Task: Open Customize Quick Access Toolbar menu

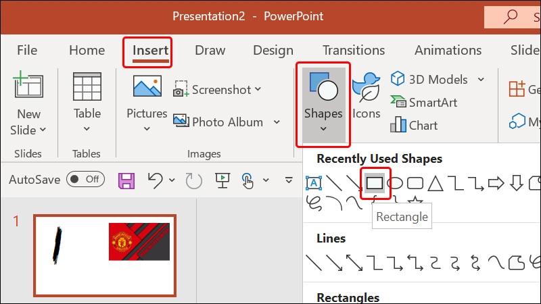Action: (x=289, y=180)
